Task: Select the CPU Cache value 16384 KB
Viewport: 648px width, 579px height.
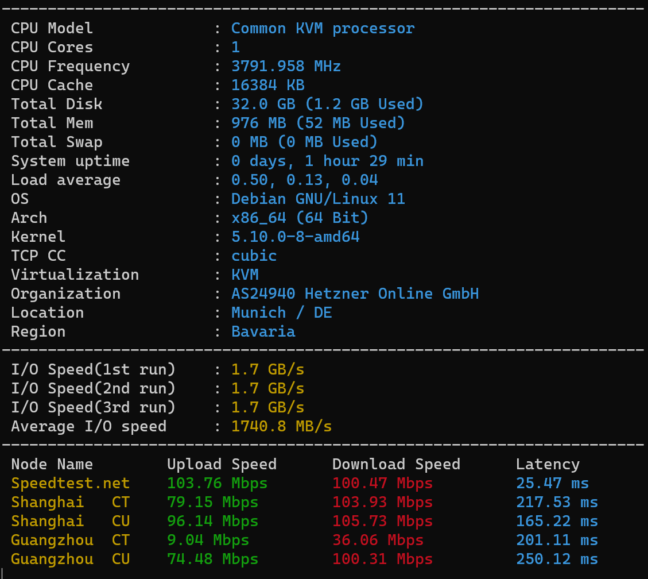Action: click(267, 85)
